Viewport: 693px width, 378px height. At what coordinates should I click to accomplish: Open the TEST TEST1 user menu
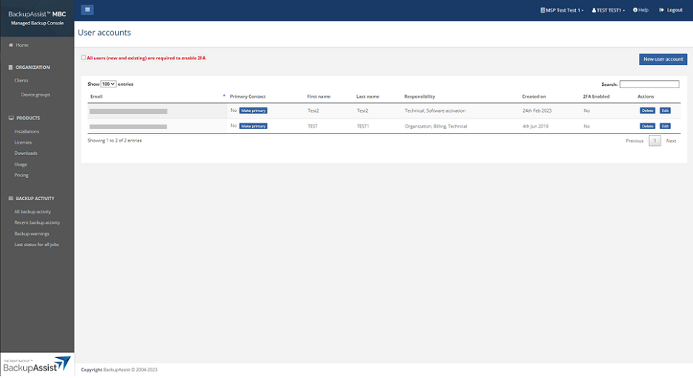[x=609, y=10]
